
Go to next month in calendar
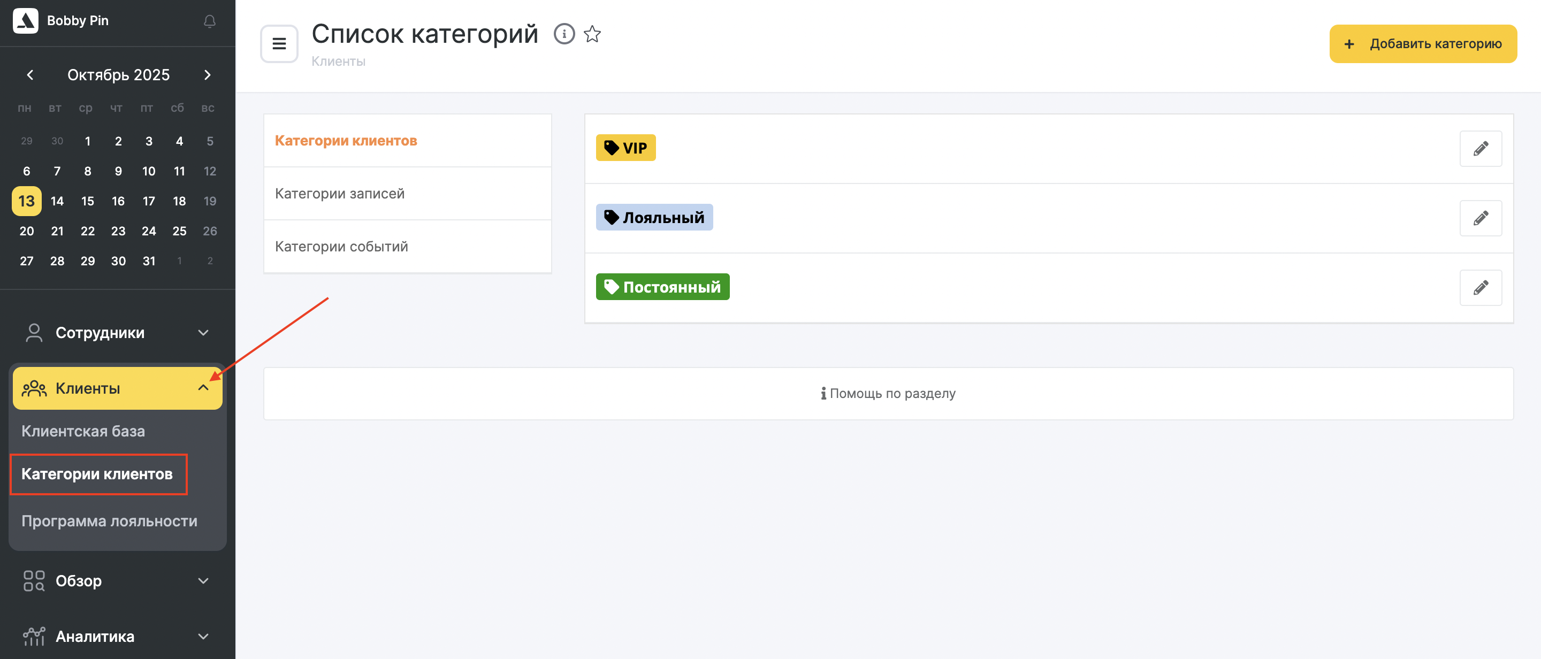(208, 75)
